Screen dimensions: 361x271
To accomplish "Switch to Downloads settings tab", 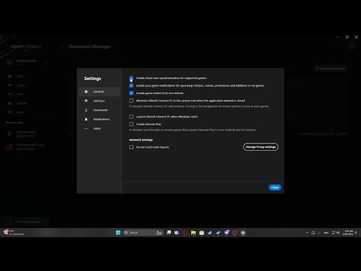I will 99,110.
